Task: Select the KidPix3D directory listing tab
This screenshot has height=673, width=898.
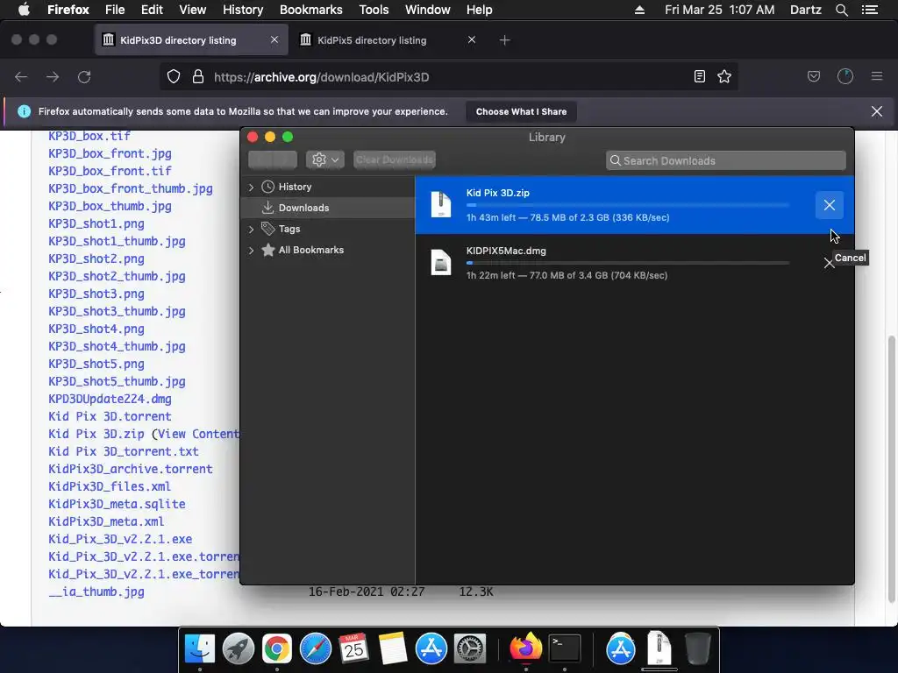Action: 191,40
